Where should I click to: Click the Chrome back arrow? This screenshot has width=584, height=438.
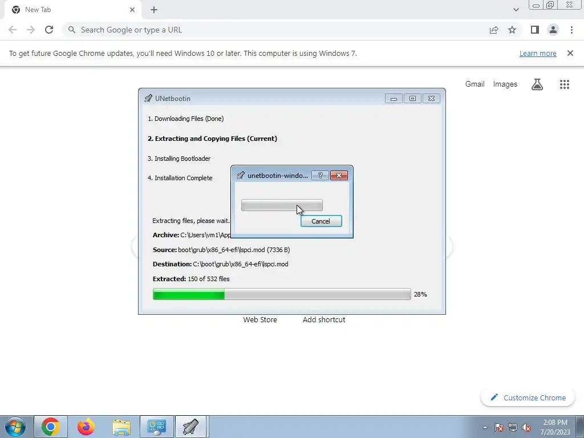coord(13,30)
